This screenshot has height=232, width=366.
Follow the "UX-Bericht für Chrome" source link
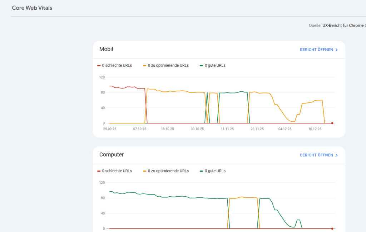[x=343, y=25]
